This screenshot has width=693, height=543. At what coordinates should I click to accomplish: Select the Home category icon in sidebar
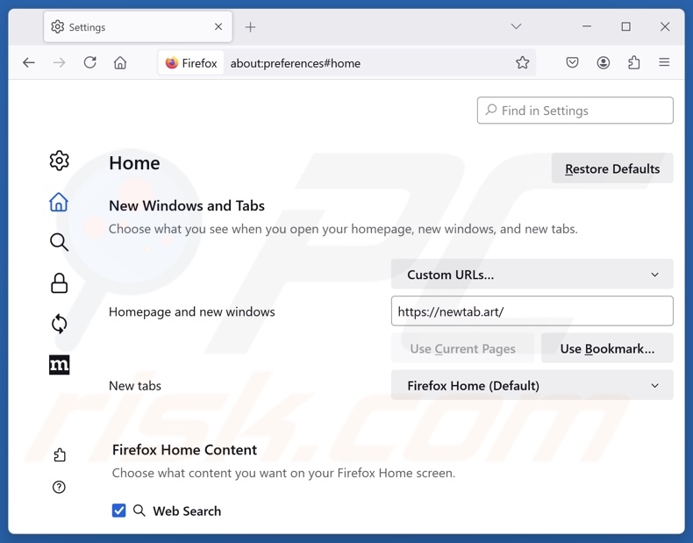(x=59, y=202)
